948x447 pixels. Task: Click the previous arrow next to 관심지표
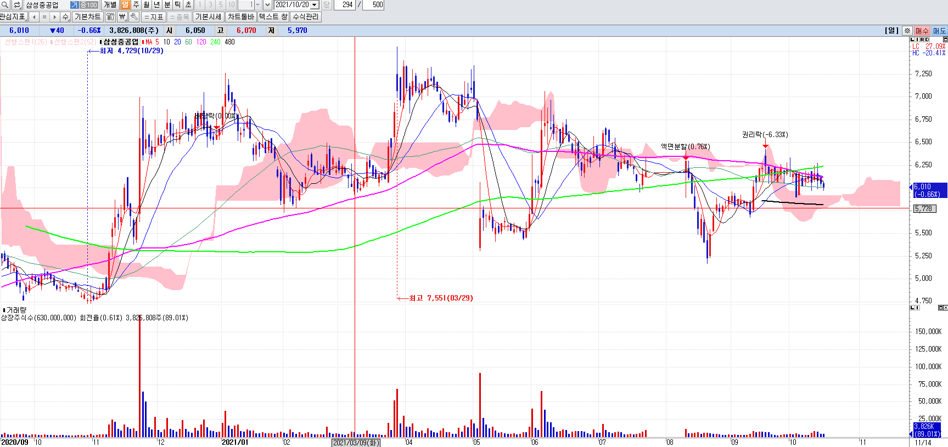coord(34,17)
